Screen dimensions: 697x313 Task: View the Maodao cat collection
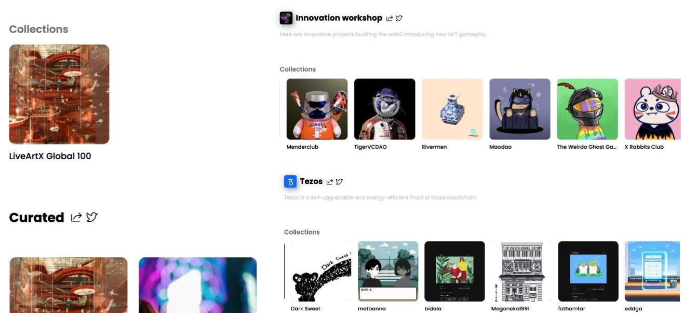click(x=519, y=109)
